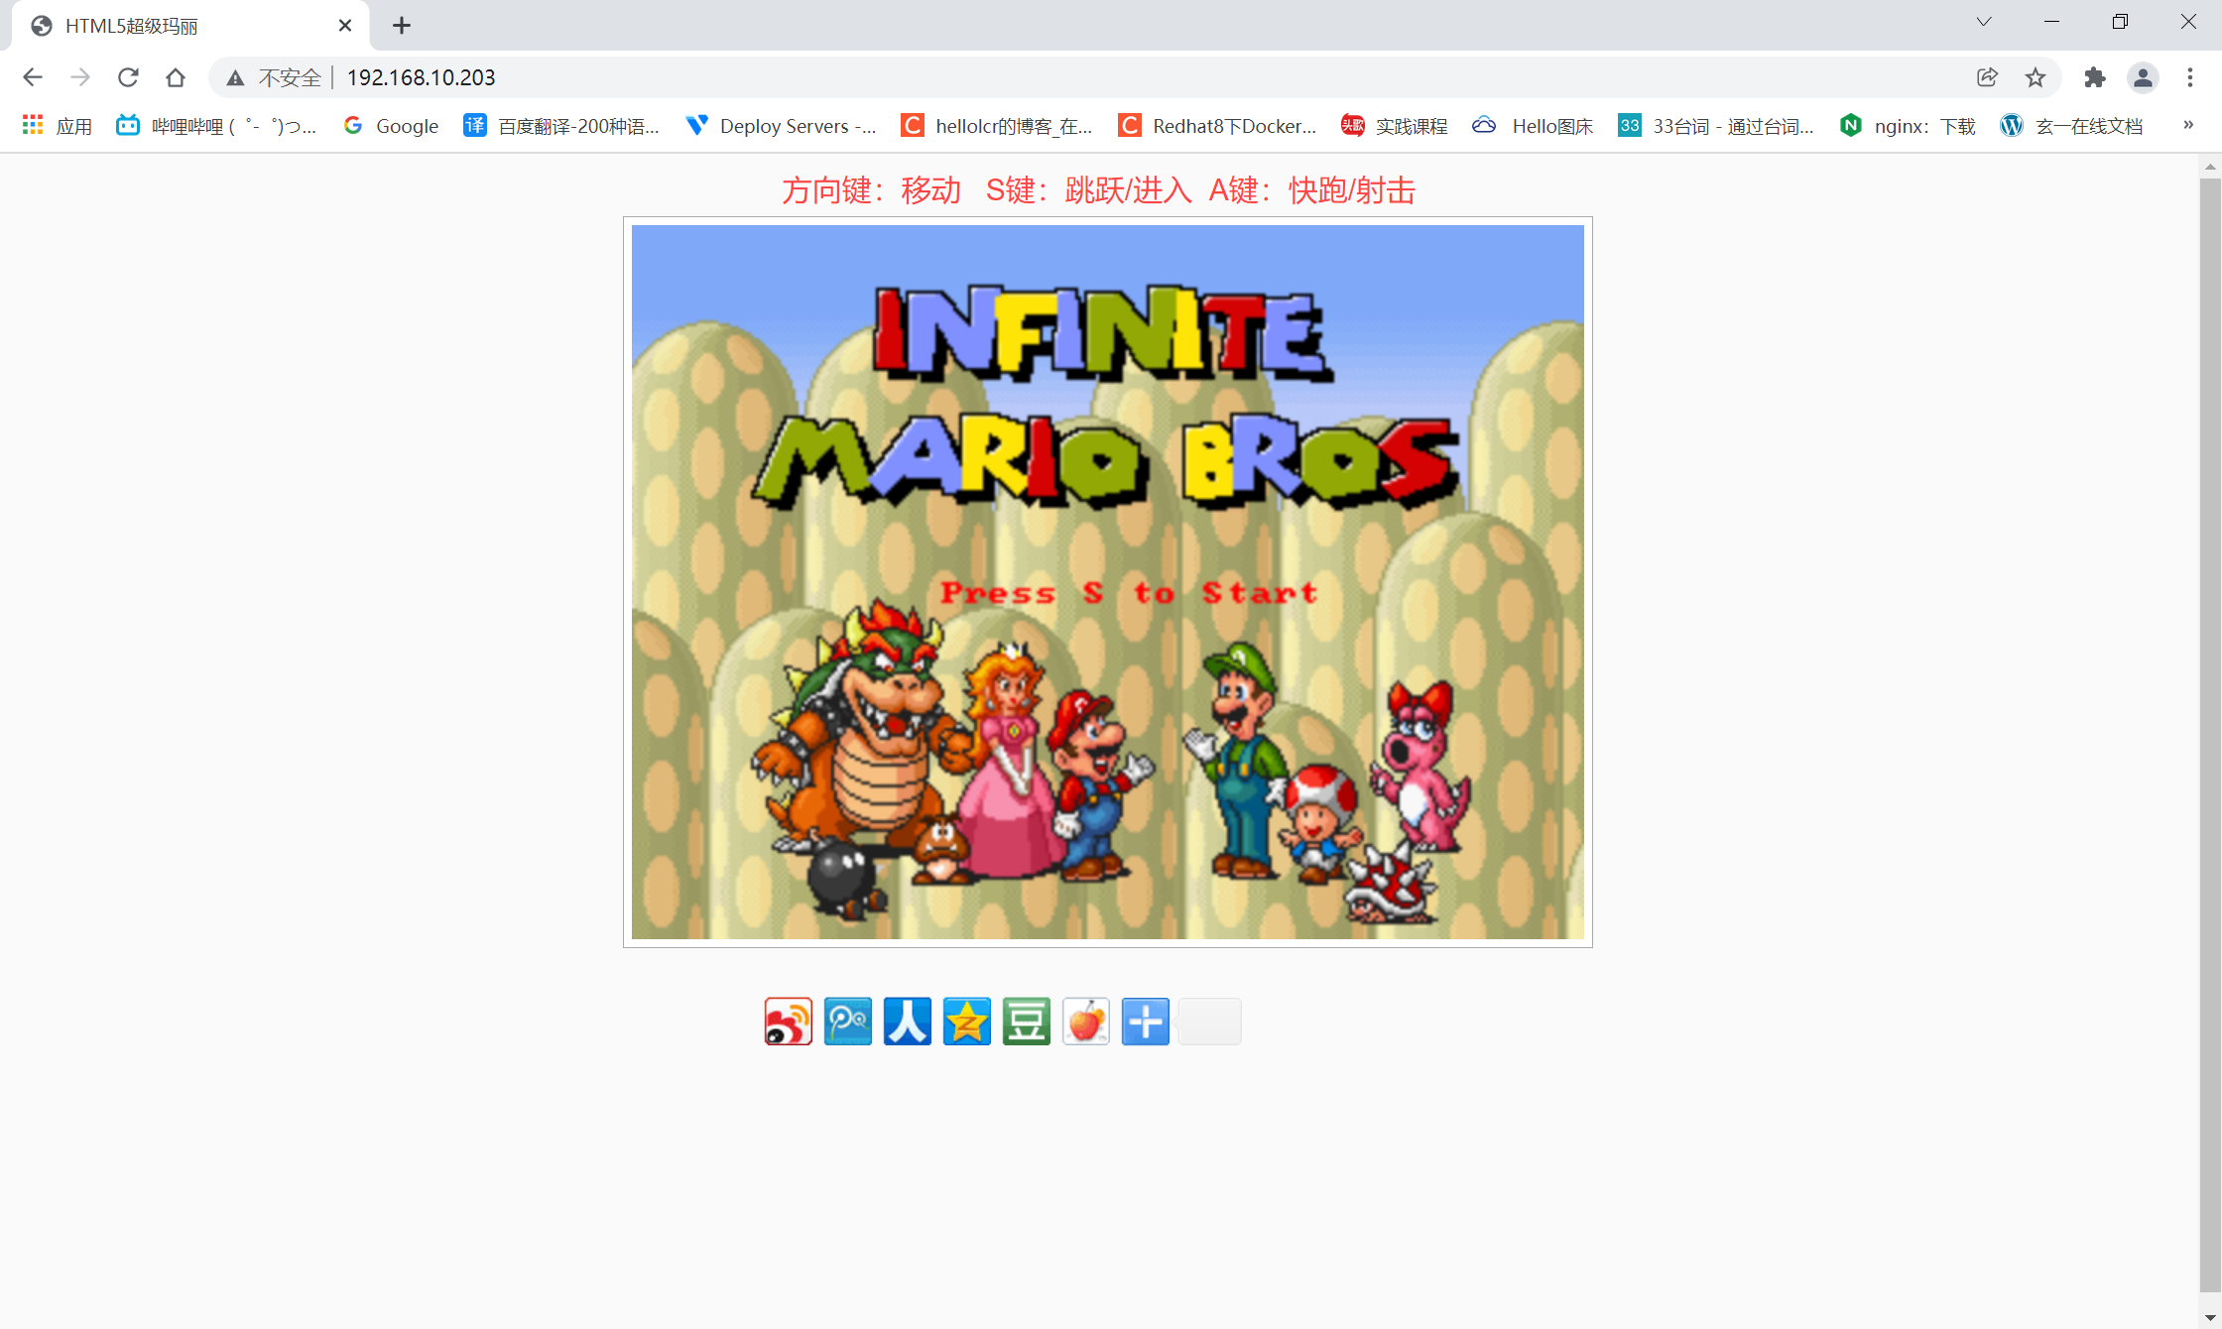Open a new browser tab

tap(401, 26)
